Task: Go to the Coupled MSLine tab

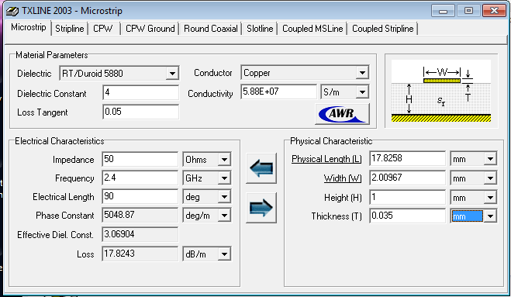Action: [312, 29]
